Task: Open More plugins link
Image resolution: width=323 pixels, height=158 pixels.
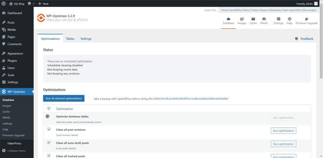Action: 309,10
